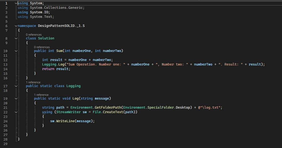
Task: Place cursor on empty line 29
Action: [144, 144]
